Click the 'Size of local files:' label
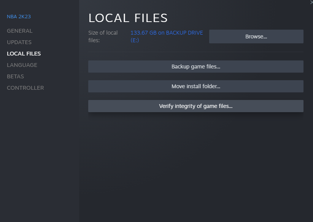 coord(103,36)
